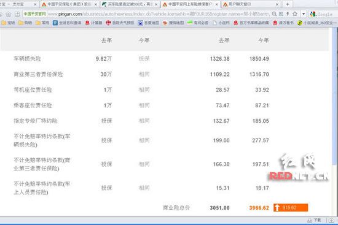Select the 乘客座位责任险 row label
Image resolution: width=338 pixels, height=225 pixels.
pyautogui.click(x=33, y=105)
